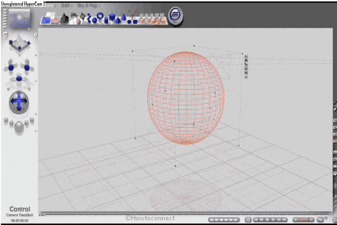Open the Create palette menu
The height and width of the screenshot is (225, 337).
(x=49, y=5)
